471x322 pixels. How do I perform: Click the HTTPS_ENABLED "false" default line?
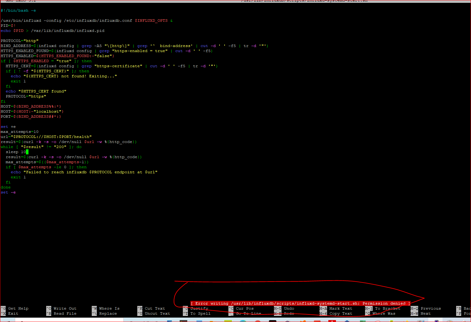click(x=58, y=56)
